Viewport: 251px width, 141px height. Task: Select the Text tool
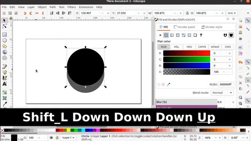[x=4, y=84]
